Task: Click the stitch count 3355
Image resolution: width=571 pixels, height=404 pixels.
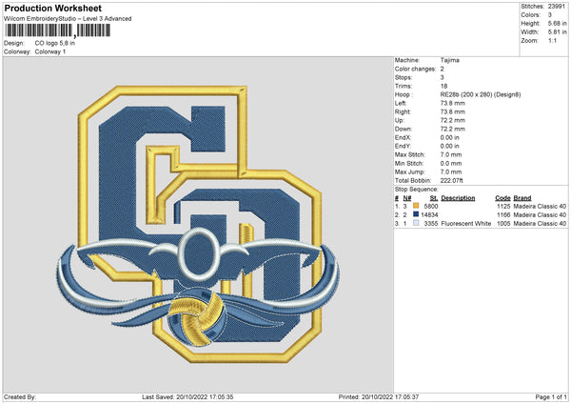Action: (431, 224)
